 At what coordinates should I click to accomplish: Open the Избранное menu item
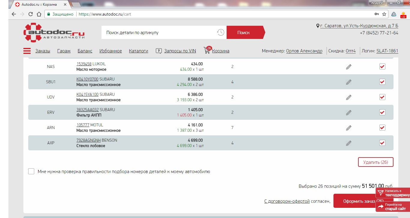pyautogui.click(x=111, y=51)
